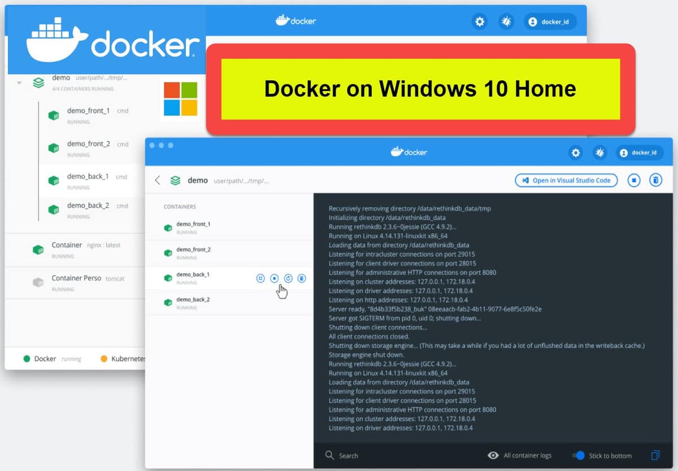Click the green cube icon of front-window demo_front_2
This screenshot has height=471, width=678.
click(x=168, y=253)
